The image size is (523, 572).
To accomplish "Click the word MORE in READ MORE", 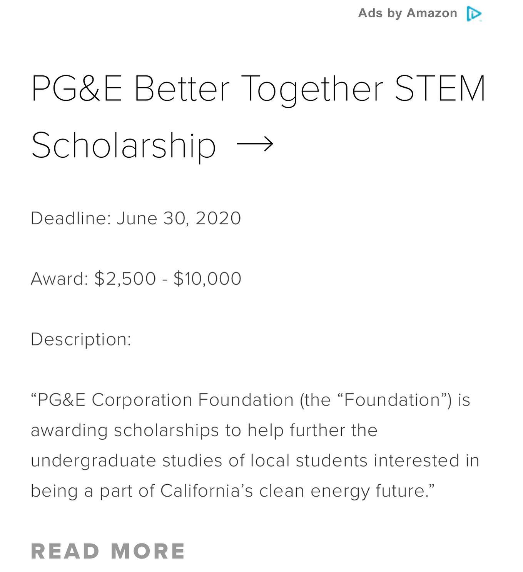I will (x=148, y=551).
